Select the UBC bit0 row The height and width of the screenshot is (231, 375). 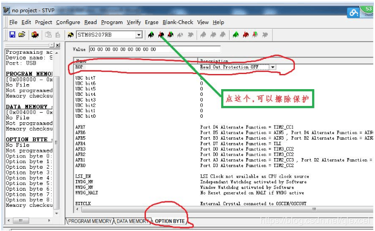(x=85, y=116)
